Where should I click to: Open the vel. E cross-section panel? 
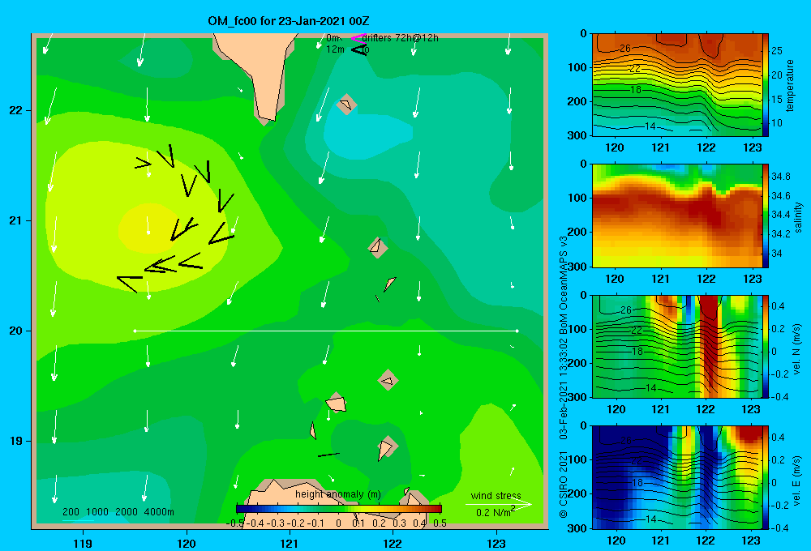(676, 477)
